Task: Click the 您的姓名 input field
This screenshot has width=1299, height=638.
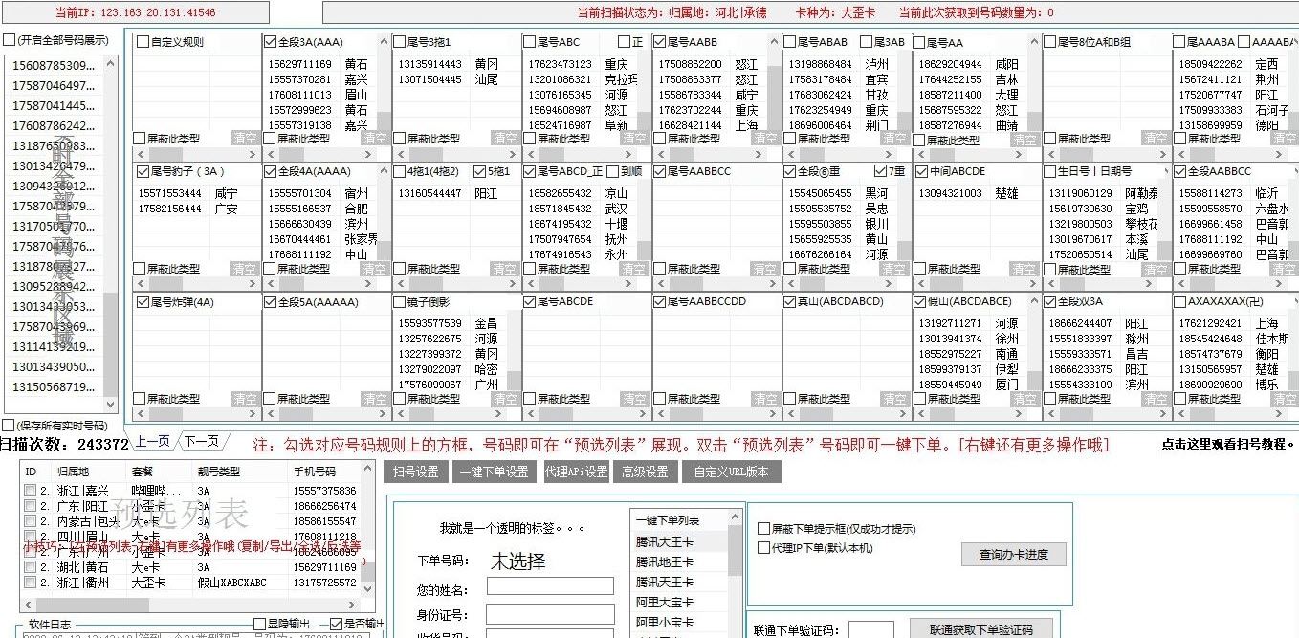Action: click(550, 585)
